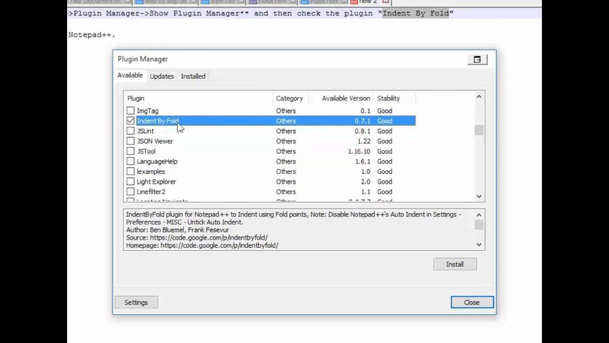Viewport: 609px width, 343px height.
Task: Uncheck the Indent By Fold checkbox
Action: click(130, 121)
